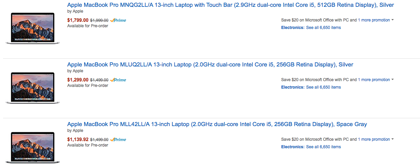The width and height of the screenshot is (420, 168).
Task: See all 6,650 Electronics items, first listing
Action: point(323,28)
